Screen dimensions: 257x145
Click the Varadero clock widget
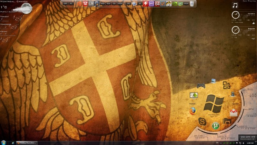pos(235,15)
